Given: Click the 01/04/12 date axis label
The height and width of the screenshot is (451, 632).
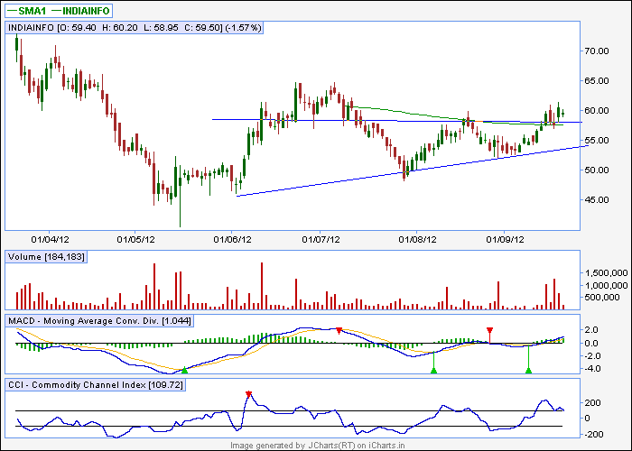Looking at the screenshot, I should [50, 240].
